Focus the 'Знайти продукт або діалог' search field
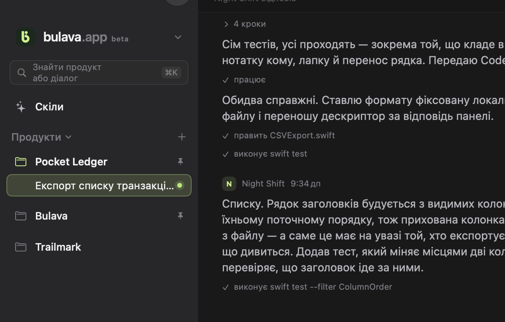This screenshot has width=505, height=322. tap(99, 73)
